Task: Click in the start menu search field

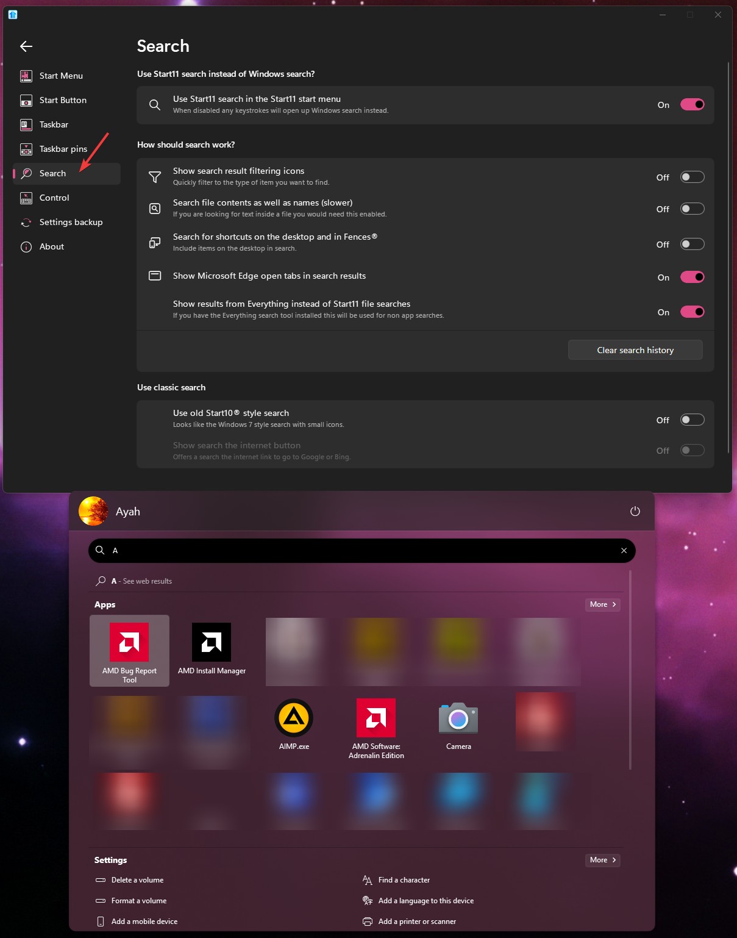Action: point(360,551)
